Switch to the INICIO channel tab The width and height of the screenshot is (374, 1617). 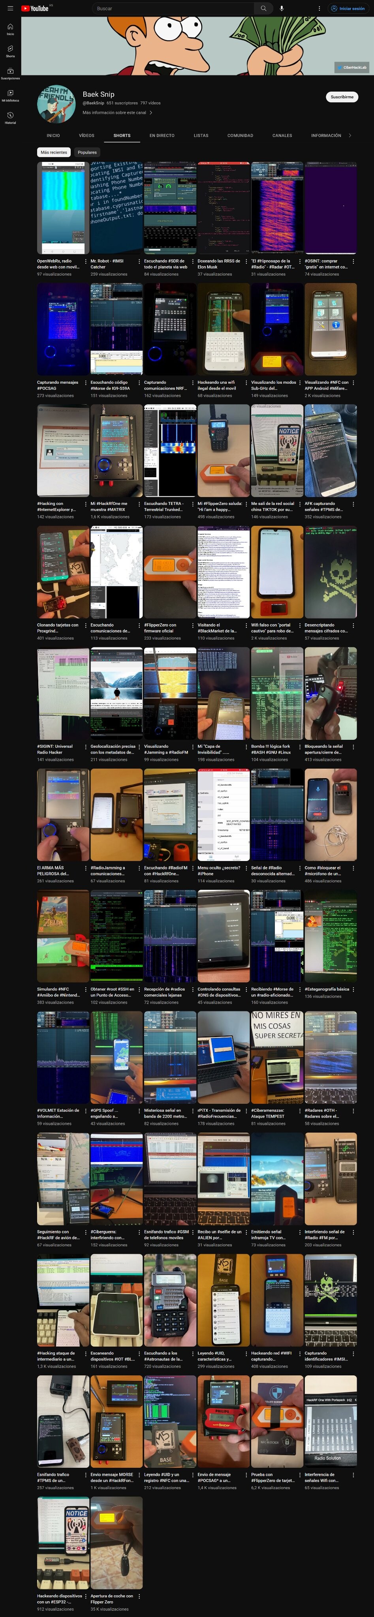pos(53,135)
